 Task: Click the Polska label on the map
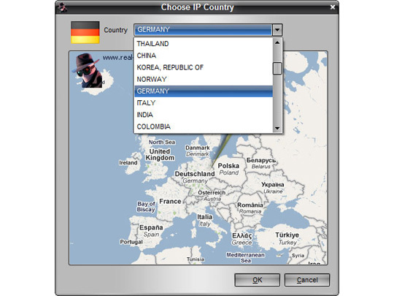[228, 166]
